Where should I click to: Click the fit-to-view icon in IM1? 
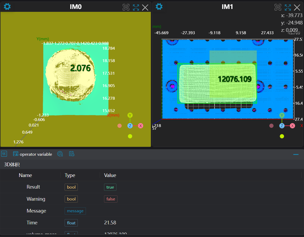click(278, 7)
